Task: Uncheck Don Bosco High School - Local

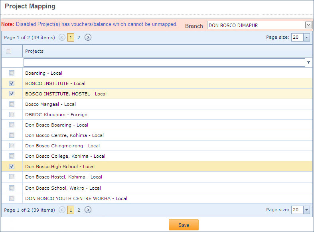Action: [12, 166]
